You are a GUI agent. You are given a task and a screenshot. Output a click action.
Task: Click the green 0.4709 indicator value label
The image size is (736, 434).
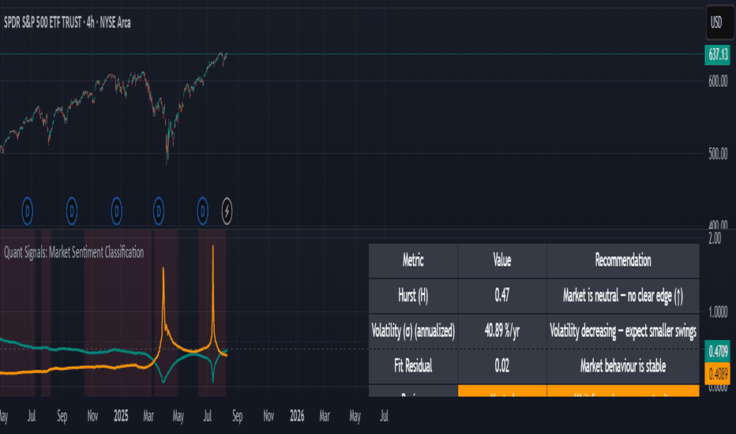(x=718, y=351)
